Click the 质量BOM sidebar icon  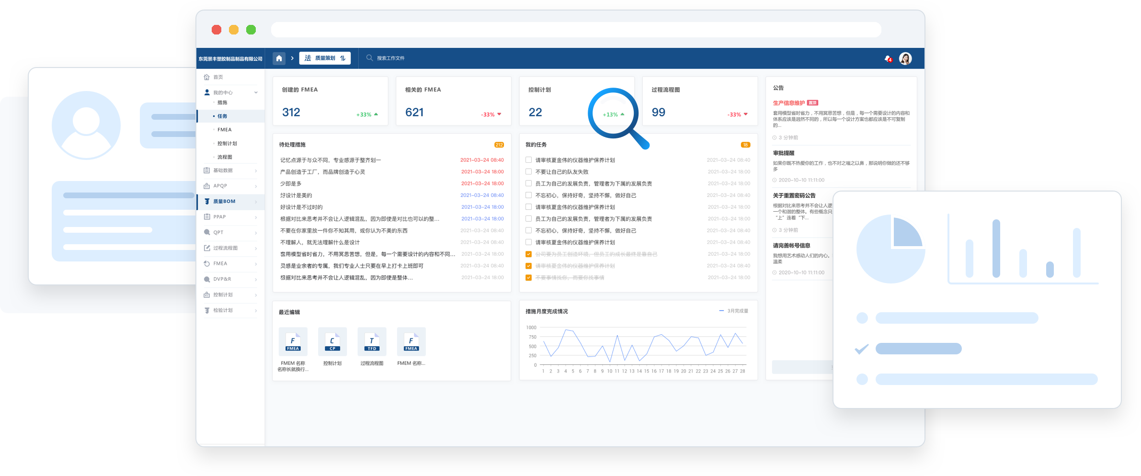[x=207, y=202]
